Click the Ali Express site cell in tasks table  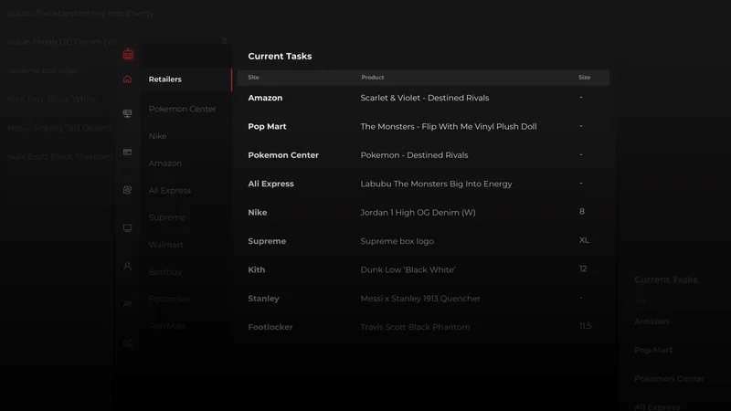tap(270, 184)
